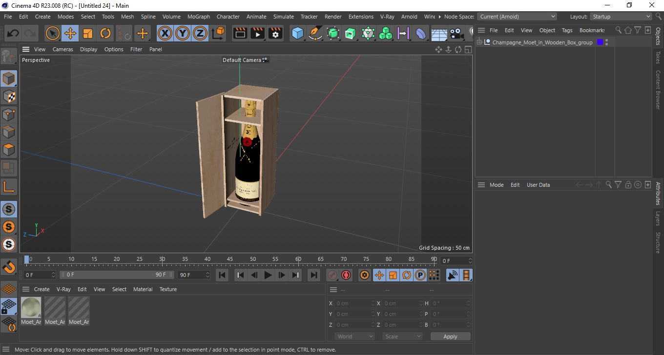This screenshot has width=664, height=355.
Task: Render to Picture Viewer
Action: coord(258,34)
